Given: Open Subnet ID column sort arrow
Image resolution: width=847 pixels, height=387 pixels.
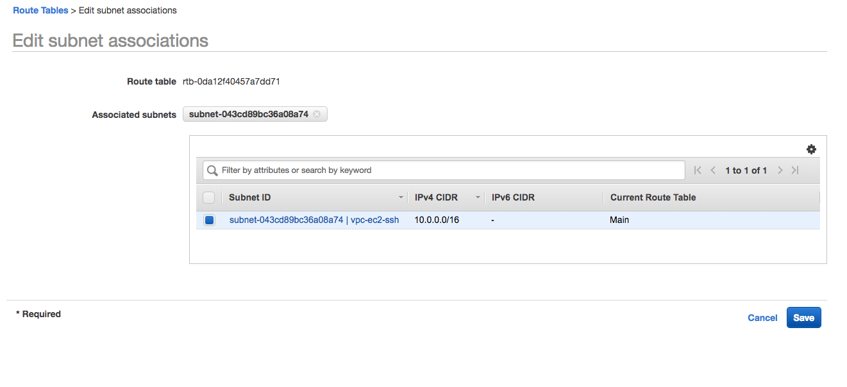Looking at the screenshot, I should point(401,197).
